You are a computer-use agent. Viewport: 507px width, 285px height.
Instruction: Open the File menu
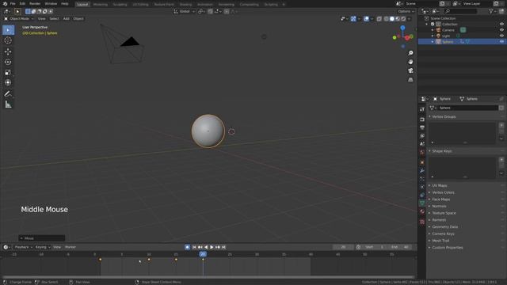13,4
